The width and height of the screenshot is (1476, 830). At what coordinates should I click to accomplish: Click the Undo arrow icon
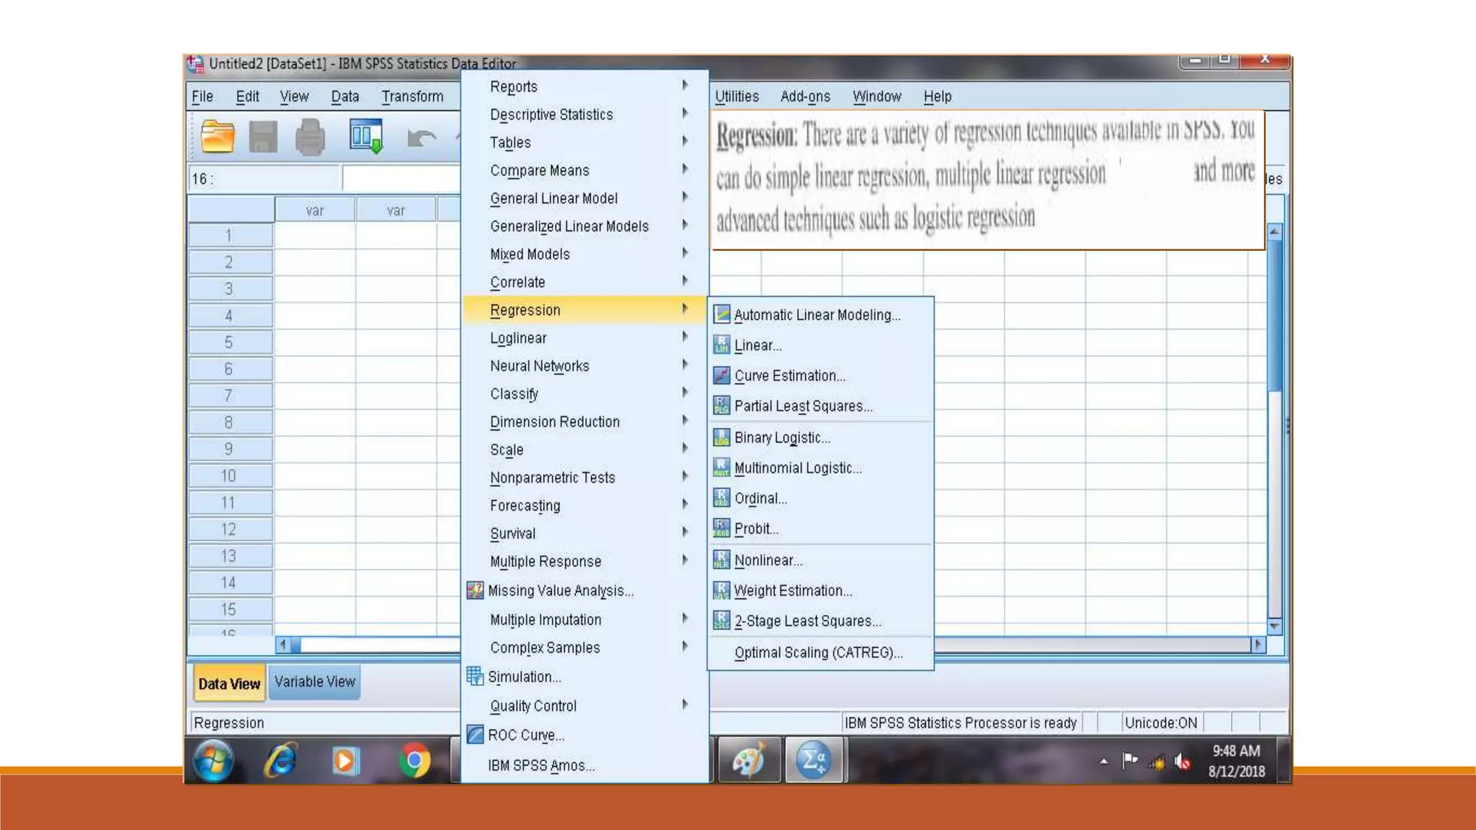click(x=421, y=137)
